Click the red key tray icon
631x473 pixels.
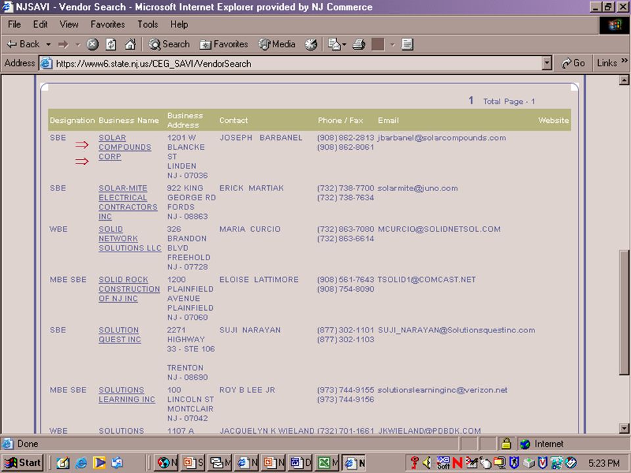(414, 463)
